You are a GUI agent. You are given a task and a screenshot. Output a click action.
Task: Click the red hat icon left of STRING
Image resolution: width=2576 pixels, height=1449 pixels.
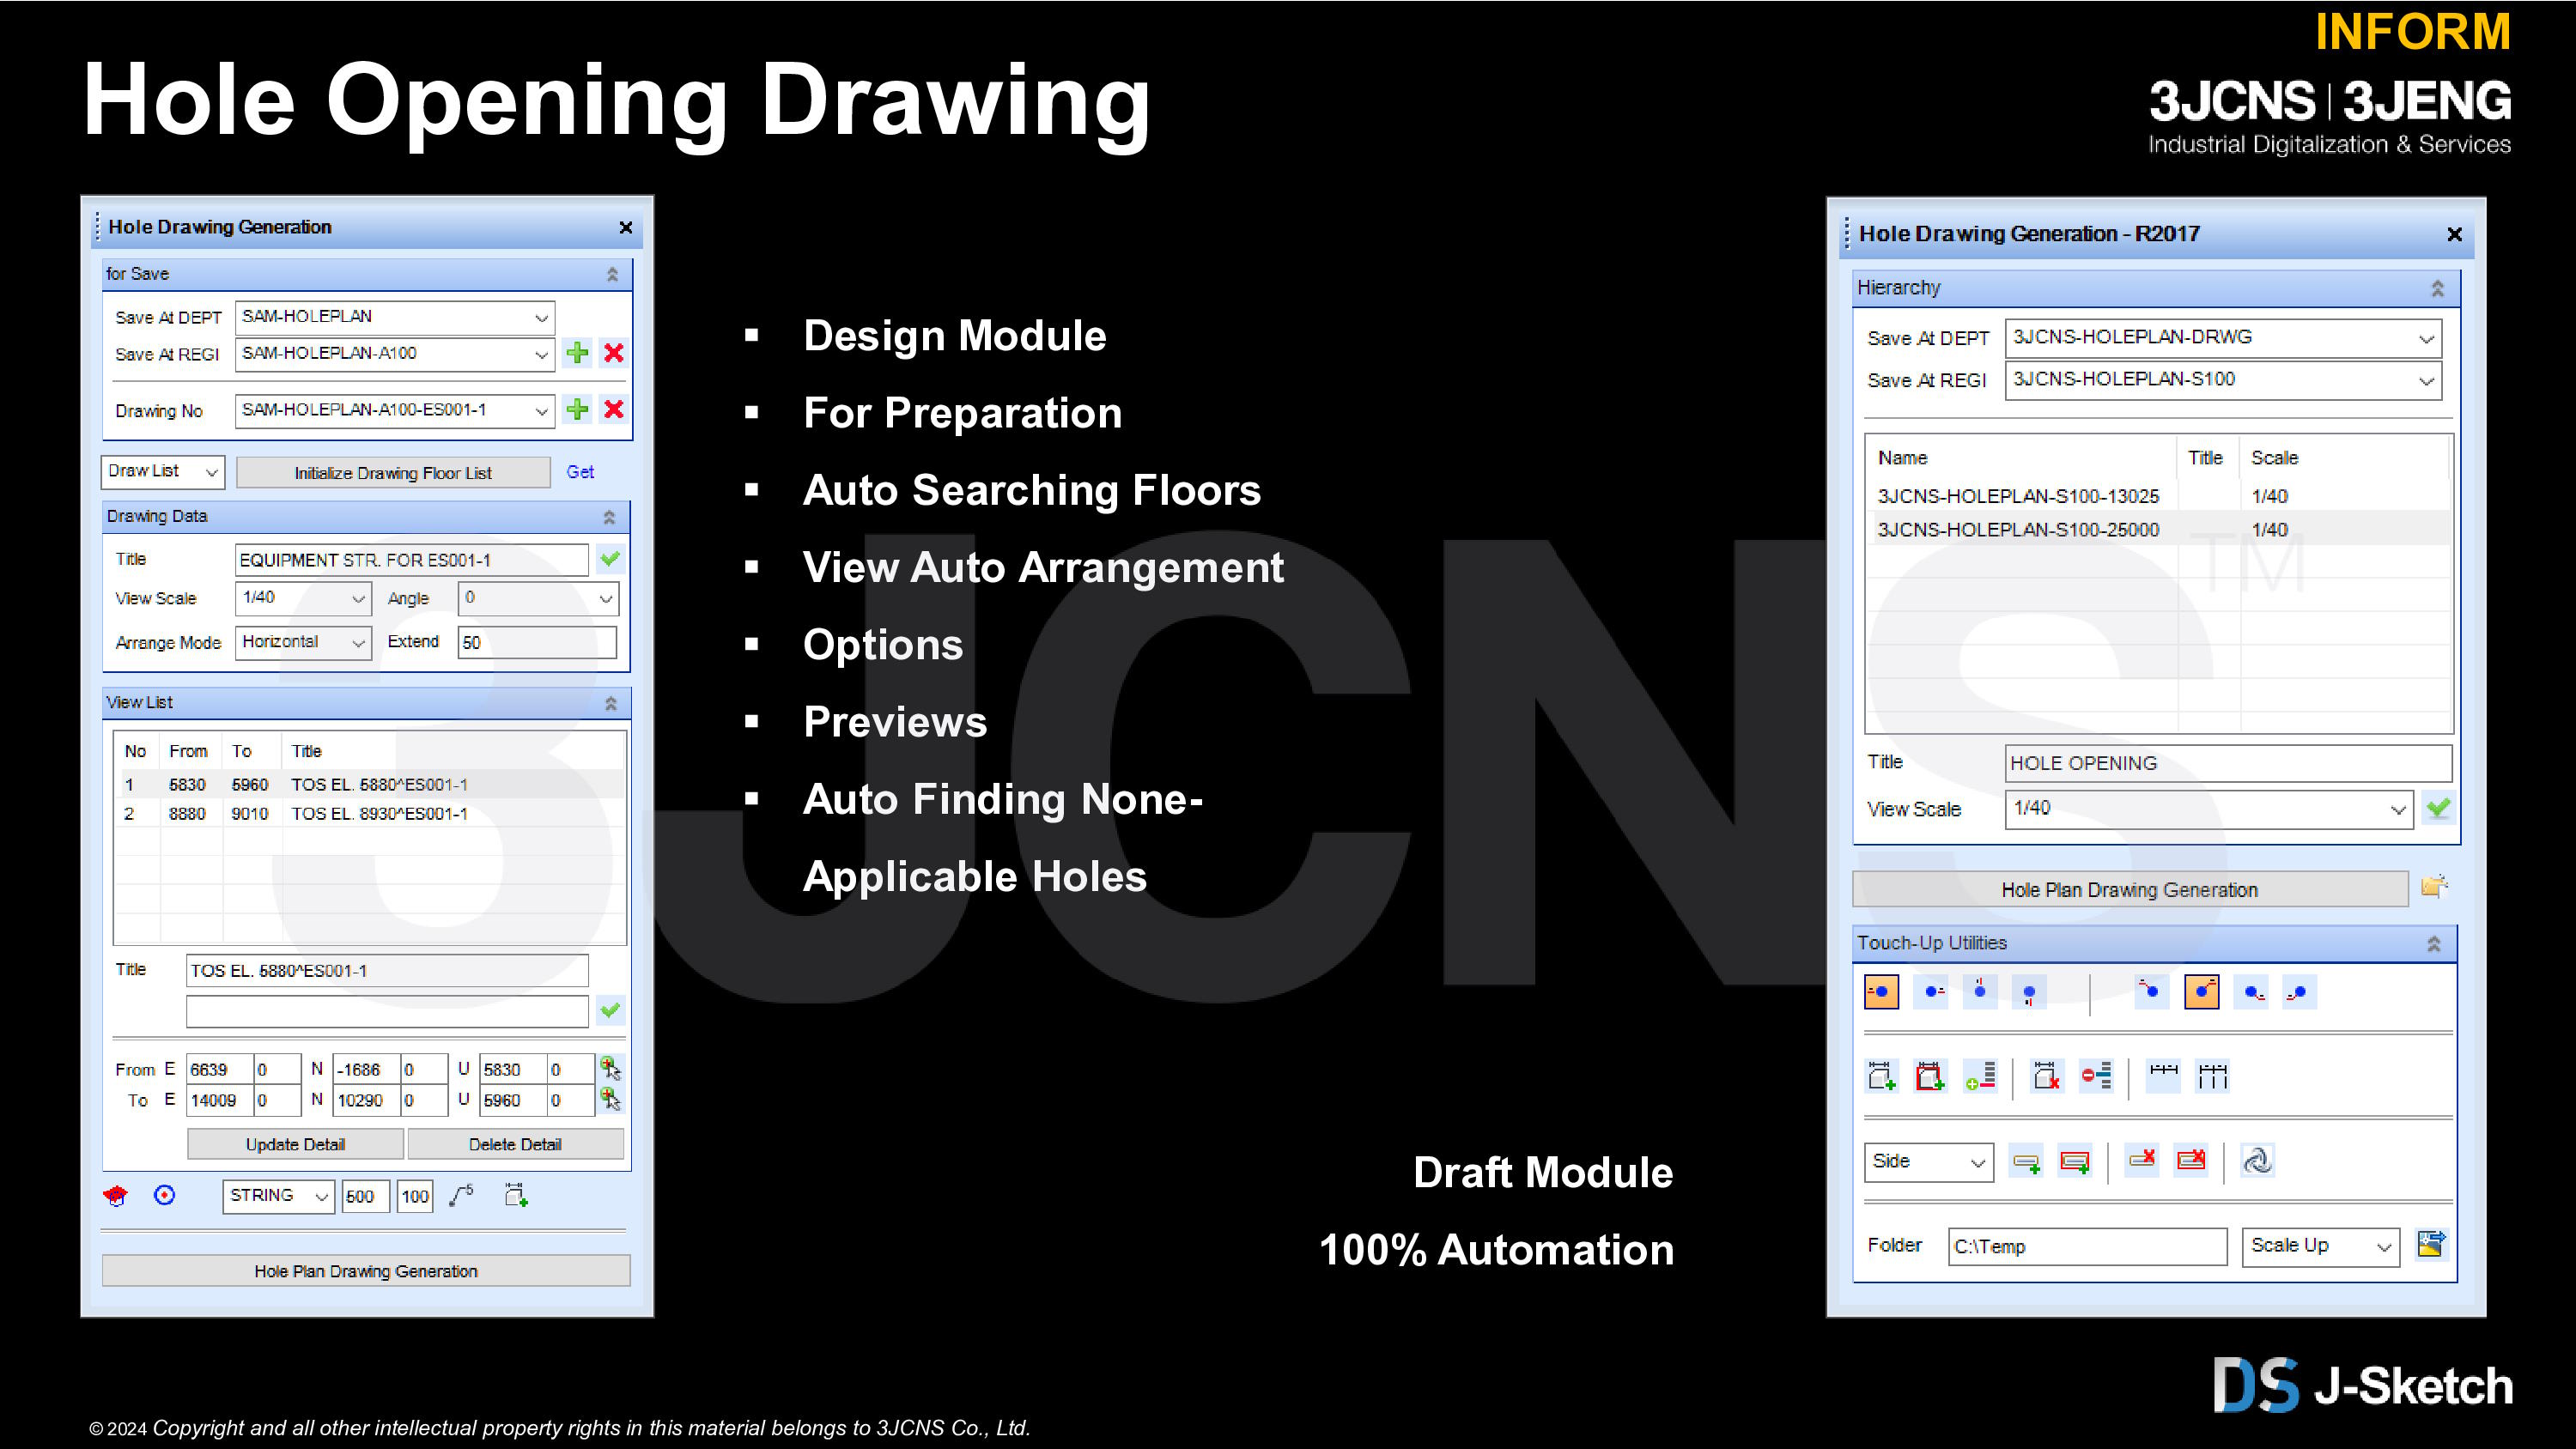(116, 1195)
